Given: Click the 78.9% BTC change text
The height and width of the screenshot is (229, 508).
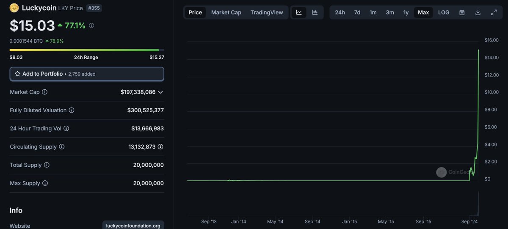Looking at the screenshot, I should pyautogui.click(x=57, y=41).
